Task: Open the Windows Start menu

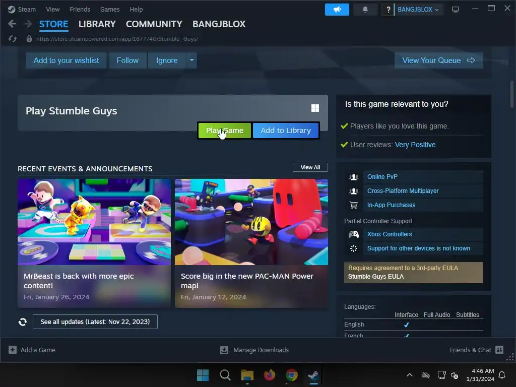Action: 203,375
